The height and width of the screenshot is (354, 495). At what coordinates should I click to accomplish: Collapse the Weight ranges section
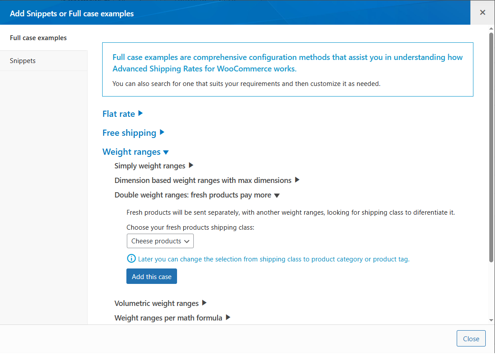pyautogui.click(x=166, y=152)
